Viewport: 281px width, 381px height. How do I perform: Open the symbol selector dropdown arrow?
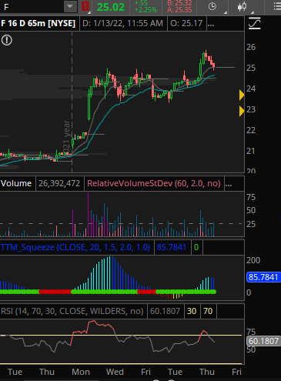[70, 7]
